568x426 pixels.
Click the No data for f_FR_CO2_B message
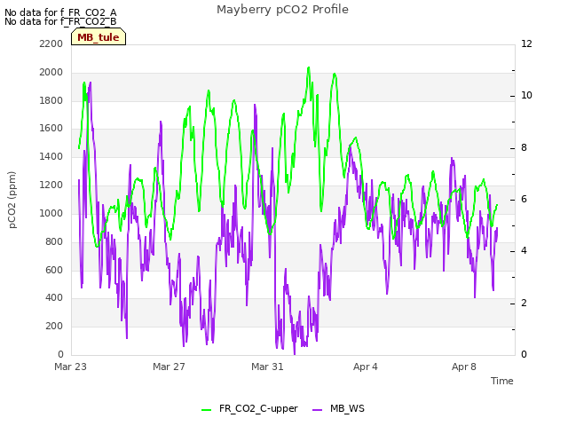(60, 21)
